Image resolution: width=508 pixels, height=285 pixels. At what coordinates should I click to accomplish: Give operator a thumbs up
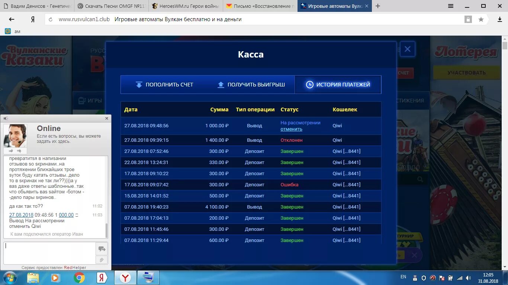11,151
